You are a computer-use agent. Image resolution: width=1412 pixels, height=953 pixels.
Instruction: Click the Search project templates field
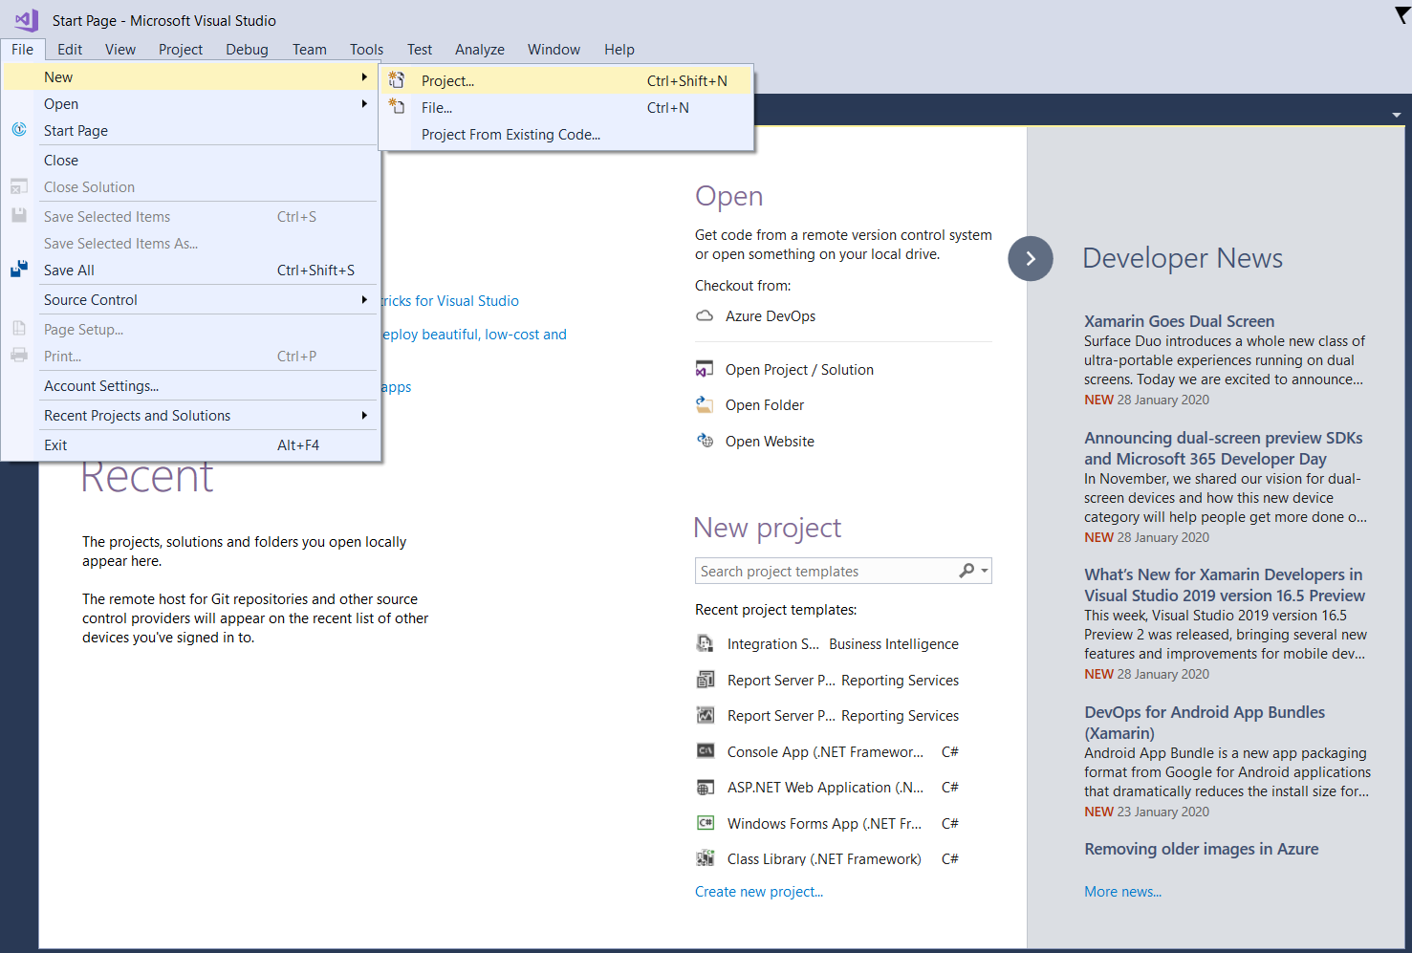(x=826, y=572)
